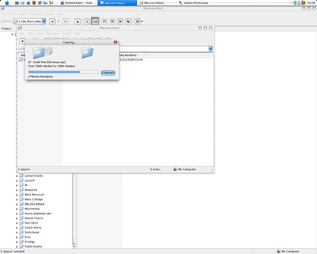317x254 pixels.
Task: Cancel the file copy operation
Action: (x=108, y=73)
